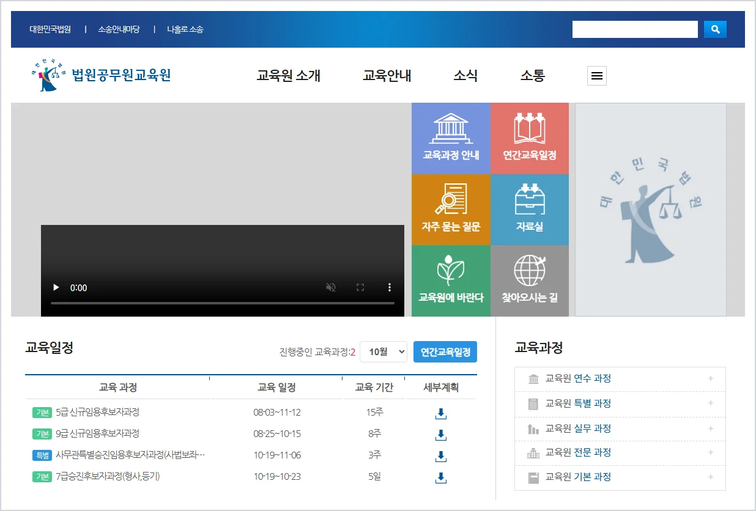This screenshot has height=511, width=756.
Task: Enter fullscreen on the video
Action: pos(360,287)
